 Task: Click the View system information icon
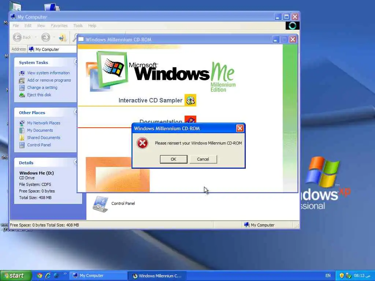(22, 73)
